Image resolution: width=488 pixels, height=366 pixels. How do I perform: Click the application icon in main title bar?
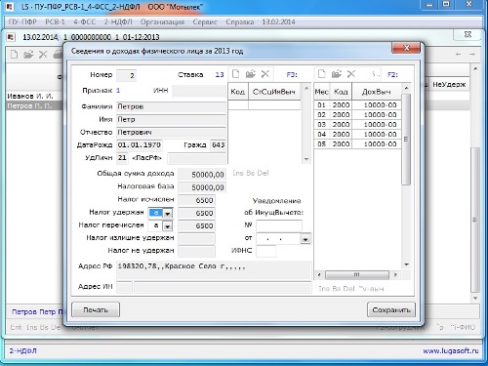(10, 7)
